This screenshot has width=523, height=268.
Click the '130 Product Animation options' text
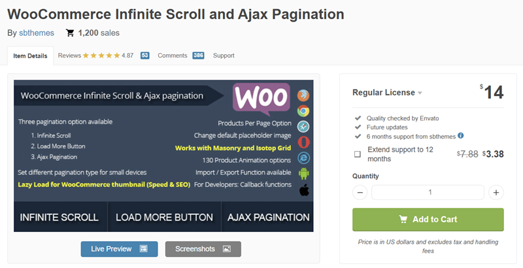tap(246, 160)
